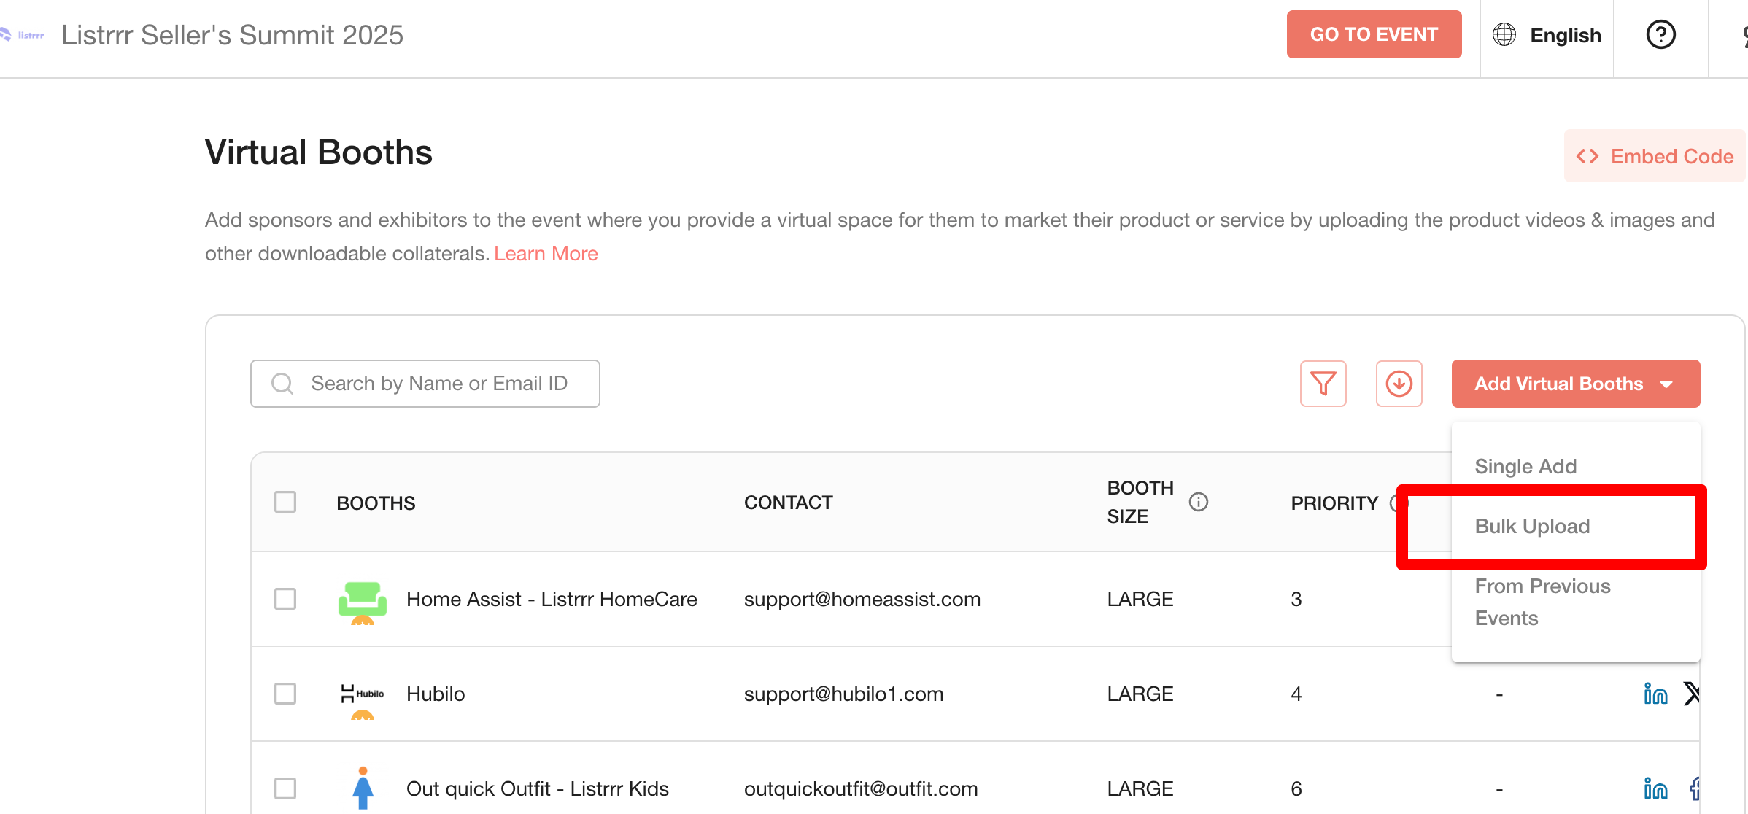Tick the Out quick Outfit checkbox
This screenshot has width=1748, height=814.
[285, 788]
